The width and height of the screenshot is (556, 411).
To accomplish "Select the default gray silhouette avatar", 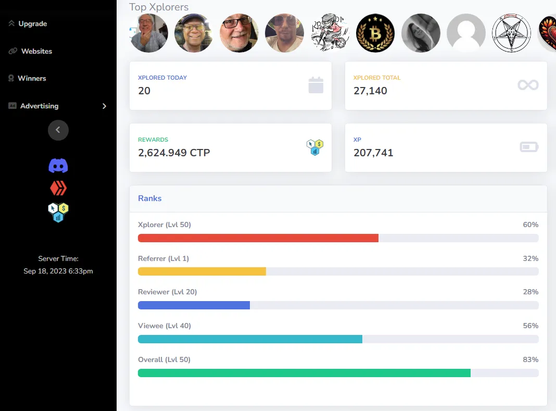I will click(466, 33).
